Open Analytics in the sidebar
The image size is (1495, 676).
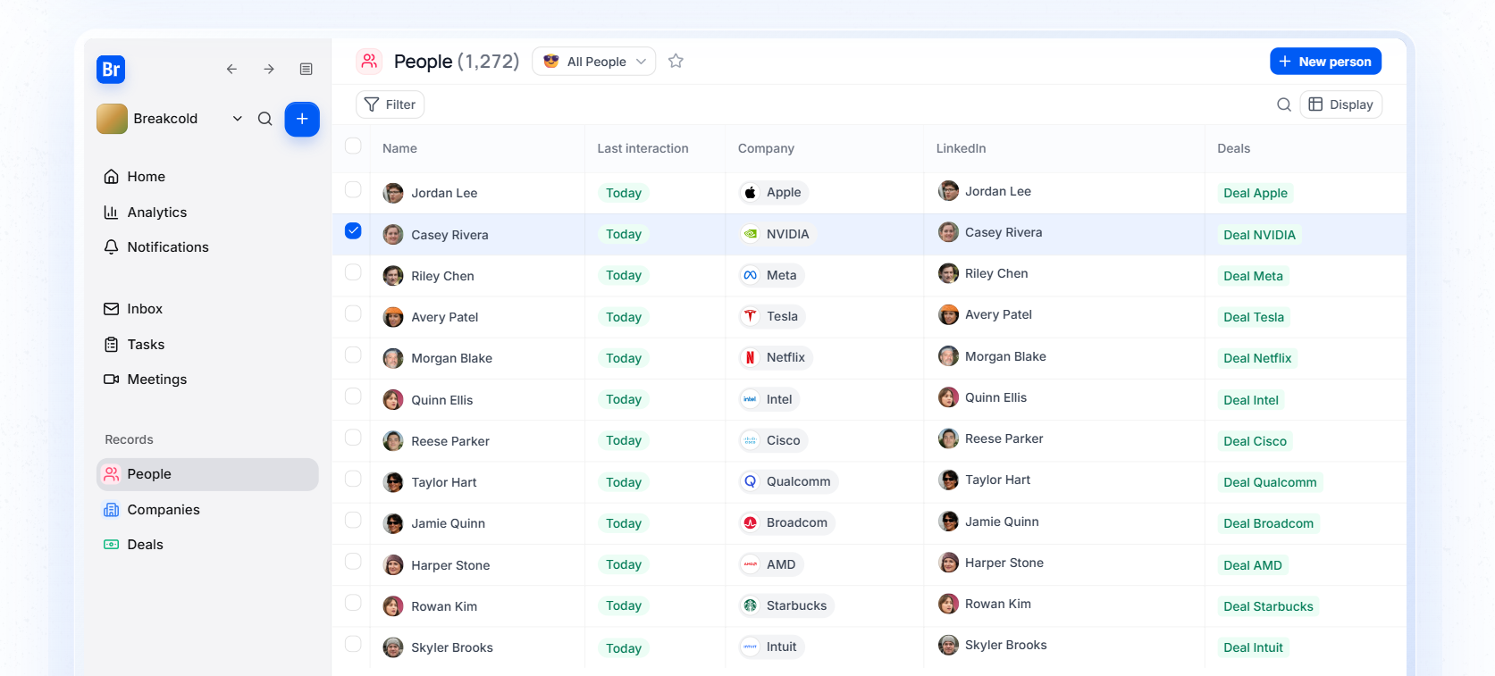point(207,212)
